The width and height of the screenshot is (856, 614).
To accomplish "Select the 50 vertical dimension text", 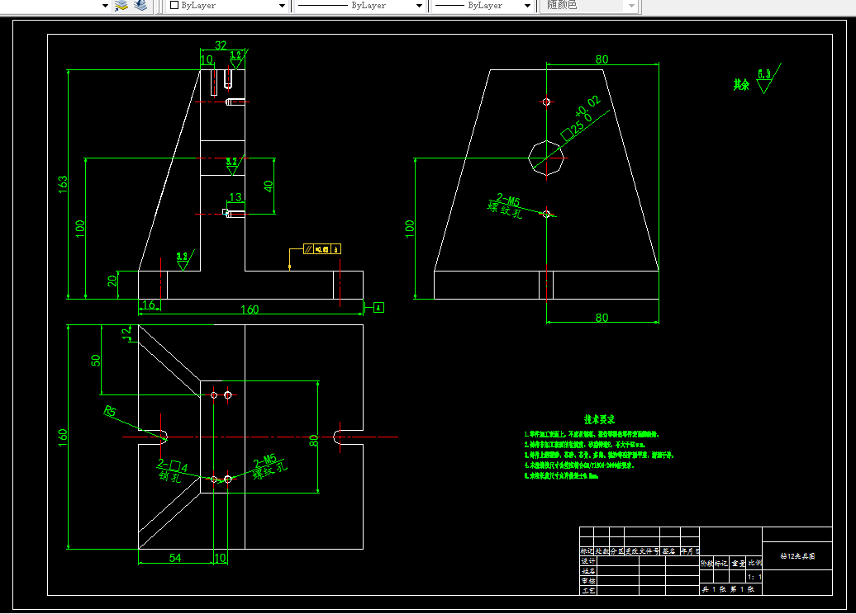I will pos(96,361).
